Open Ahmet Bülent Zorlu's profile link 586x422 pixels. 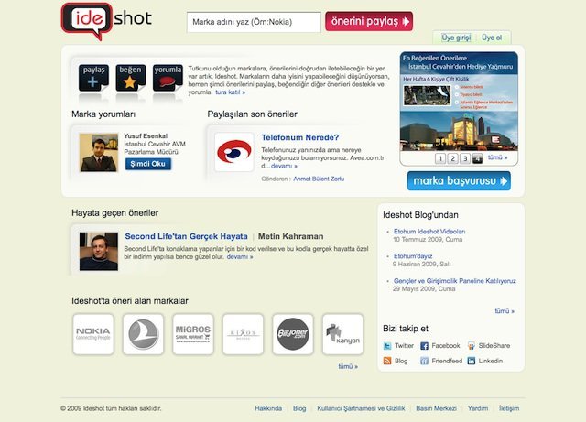tap(319, 179)
